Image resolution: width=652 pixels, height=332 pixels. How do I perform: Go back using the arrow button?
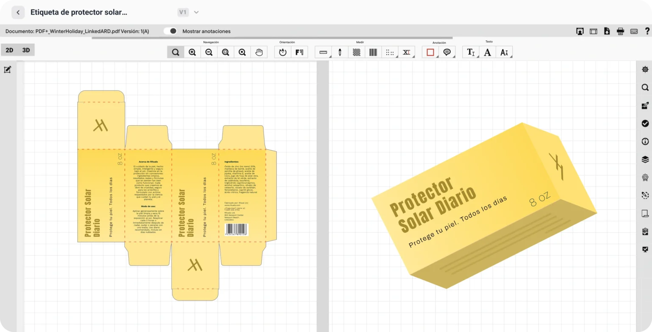pyautogui.click(x=18, y=12)
